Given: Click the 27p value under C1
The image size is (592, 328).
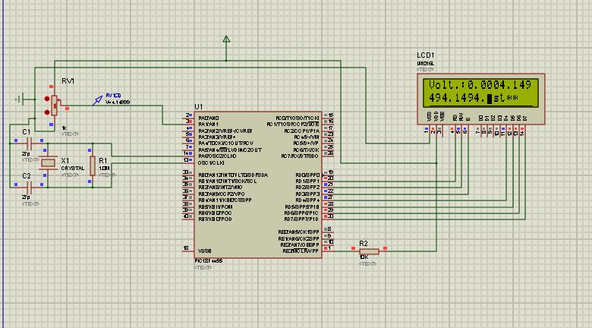Looking at the screenshot, I should pyautogui.click(x=26, y=154).
